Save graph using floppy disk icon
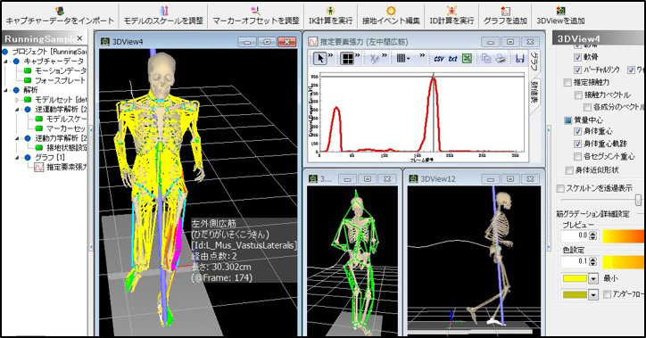This screenshot has width=646, height=338. pyautogui.click(x=520, y=59)
